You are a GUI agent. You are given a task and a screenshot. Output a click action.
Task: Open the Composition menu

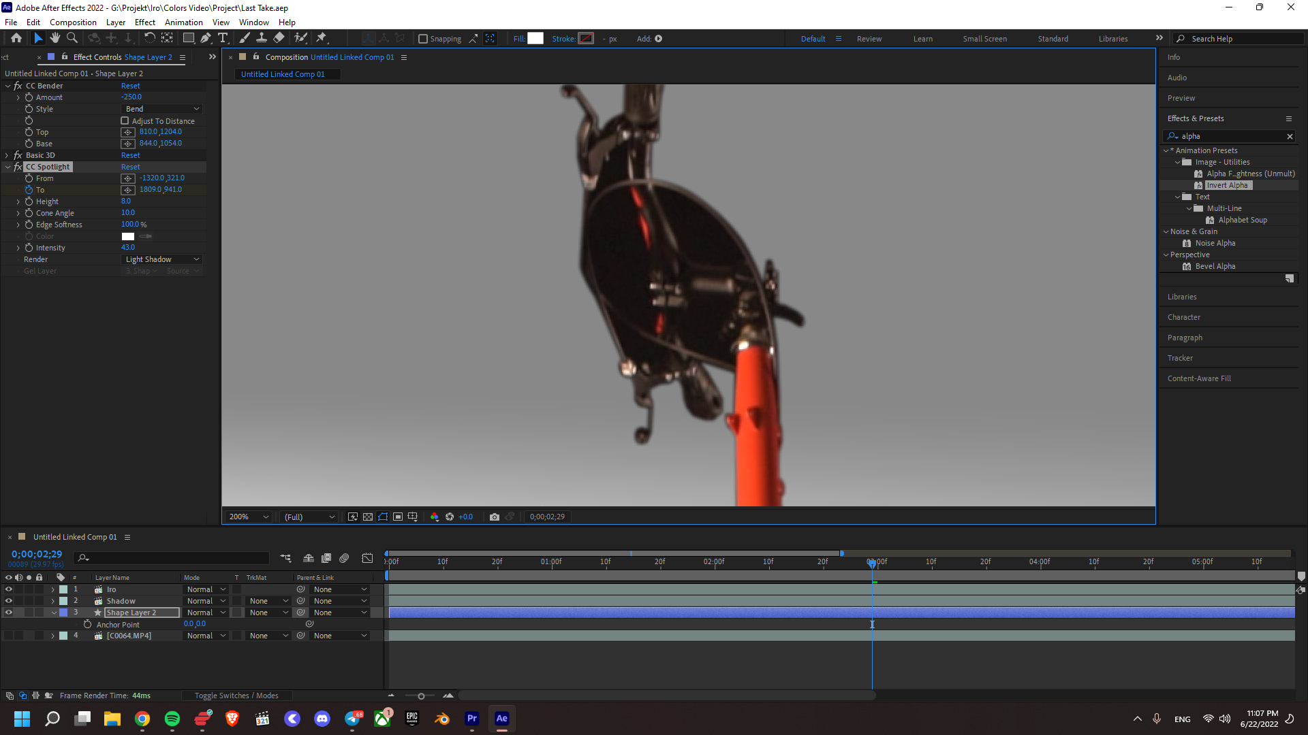pos(73,22)
